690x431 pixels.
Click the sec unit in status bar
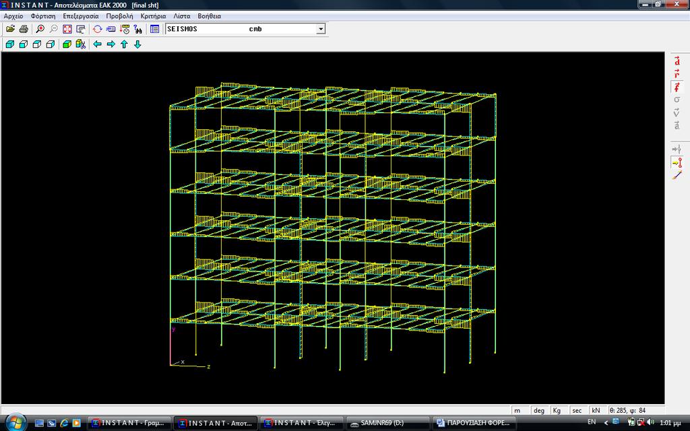click(x=577, y=410)
